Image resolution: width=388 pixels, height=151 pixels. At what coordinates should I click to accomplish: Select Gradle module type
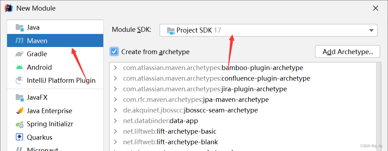[55, 54]
